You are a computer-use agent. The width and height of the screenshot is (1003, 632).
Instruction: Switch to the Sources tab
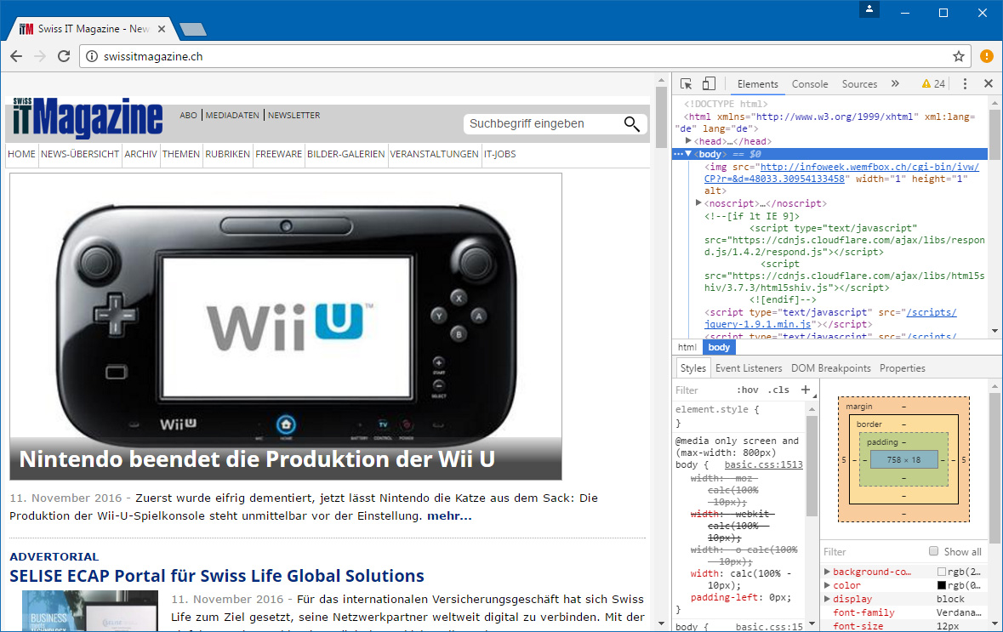tap(859, 84)
